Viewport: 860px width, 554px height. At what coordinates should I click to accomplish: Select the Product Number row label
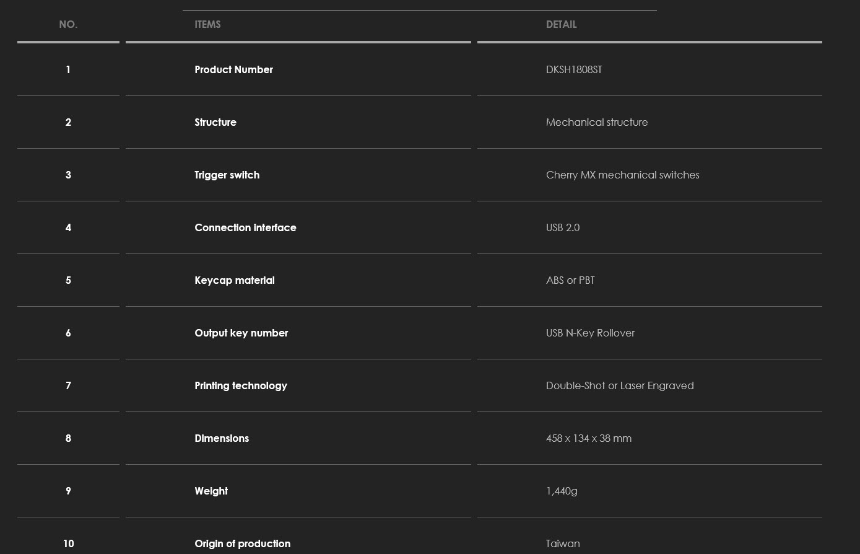point(233,69)
